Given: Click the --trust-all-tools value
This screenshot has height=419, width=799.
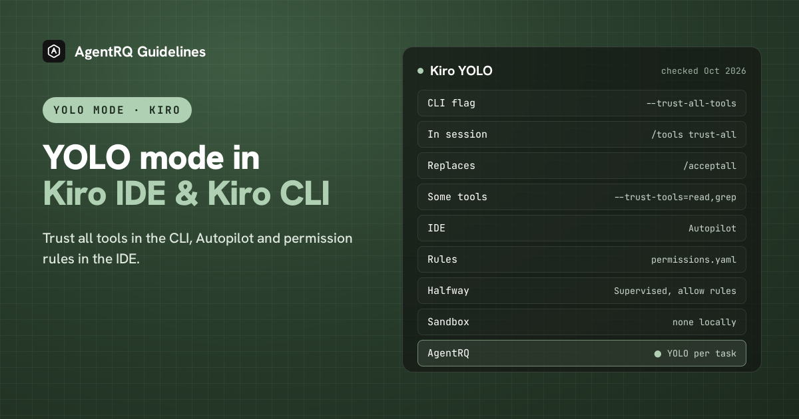Looking at the screenshot, I should [x=691, y=103].
